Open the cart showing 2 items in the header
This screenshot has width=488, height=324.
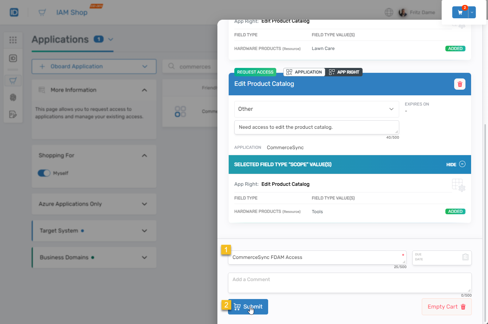(x=461, y=12)
